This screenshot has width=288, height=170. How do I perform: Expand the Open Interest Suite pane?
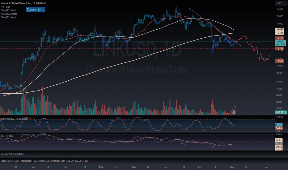pyautogui.click(x=44, y=161)
